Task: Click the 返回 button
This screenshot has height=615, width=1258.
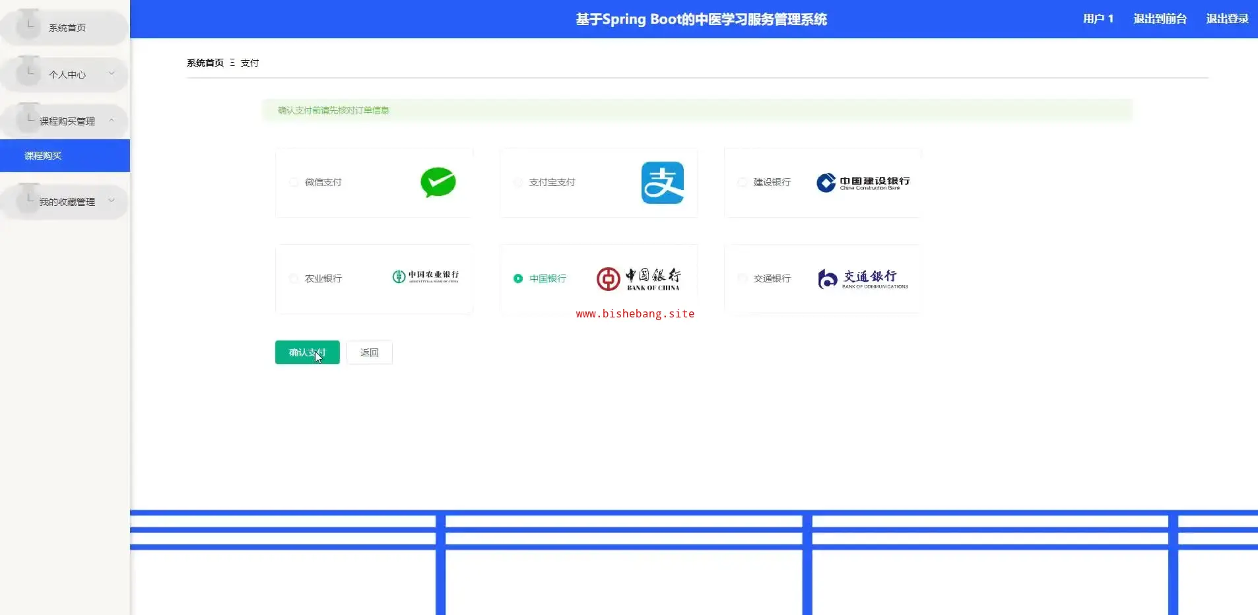Action: [370, 352]
